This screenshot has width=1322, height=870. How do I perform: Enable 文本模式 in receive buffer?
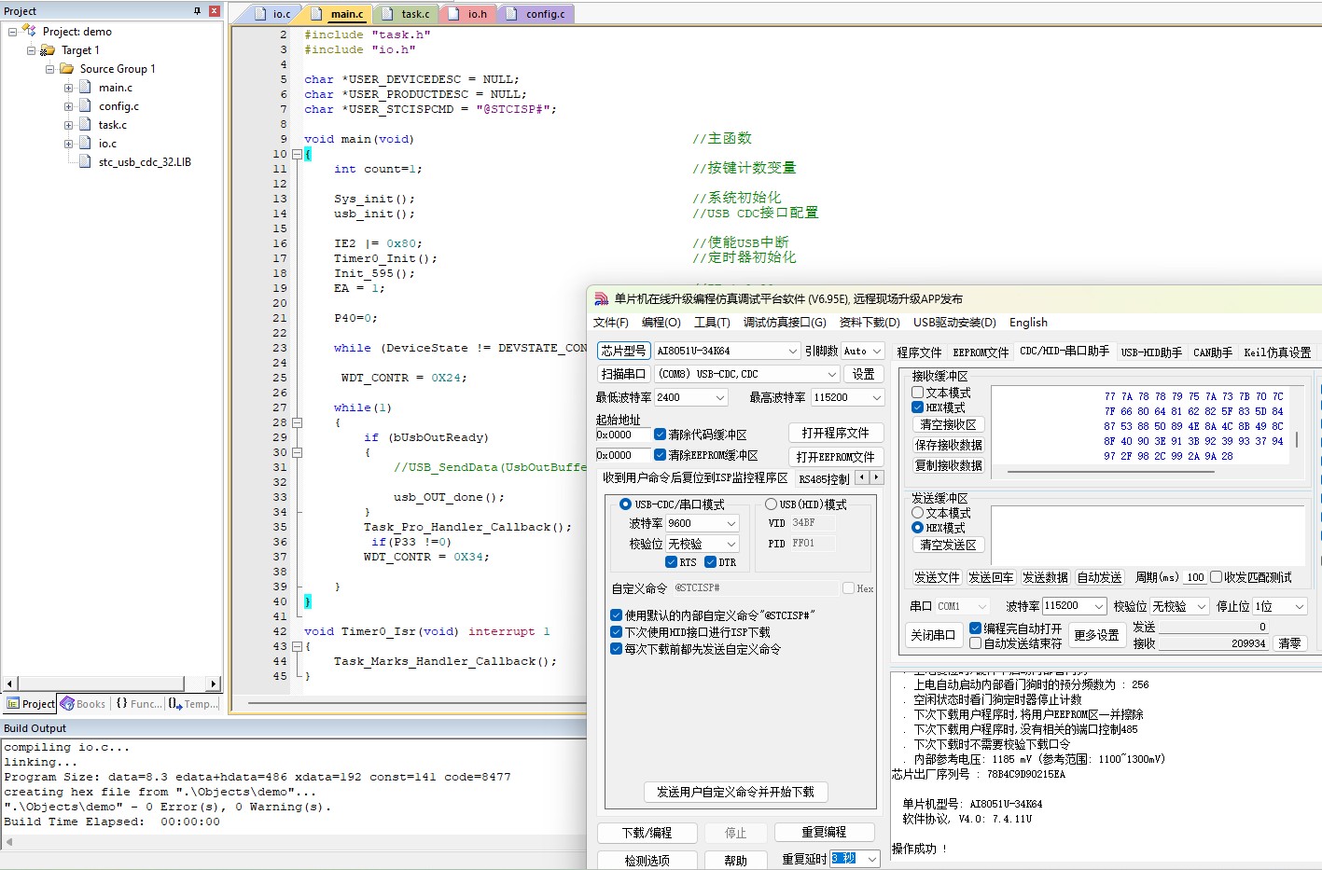918,393
